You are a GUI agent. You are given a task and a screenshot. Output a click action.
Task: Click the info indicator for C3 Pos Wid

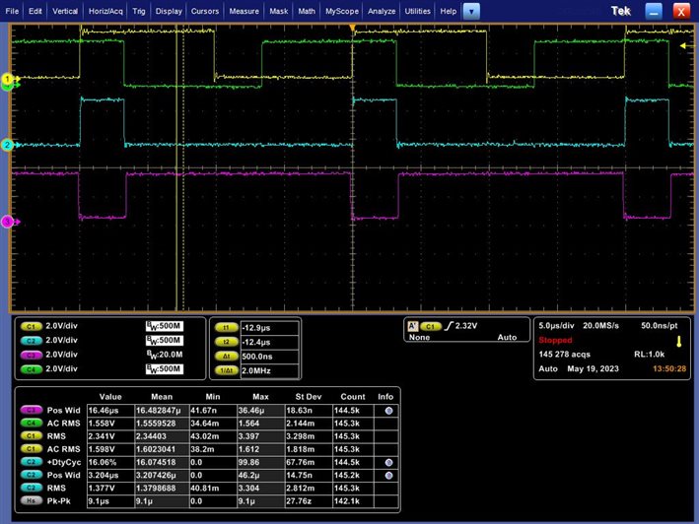point(389,409)
